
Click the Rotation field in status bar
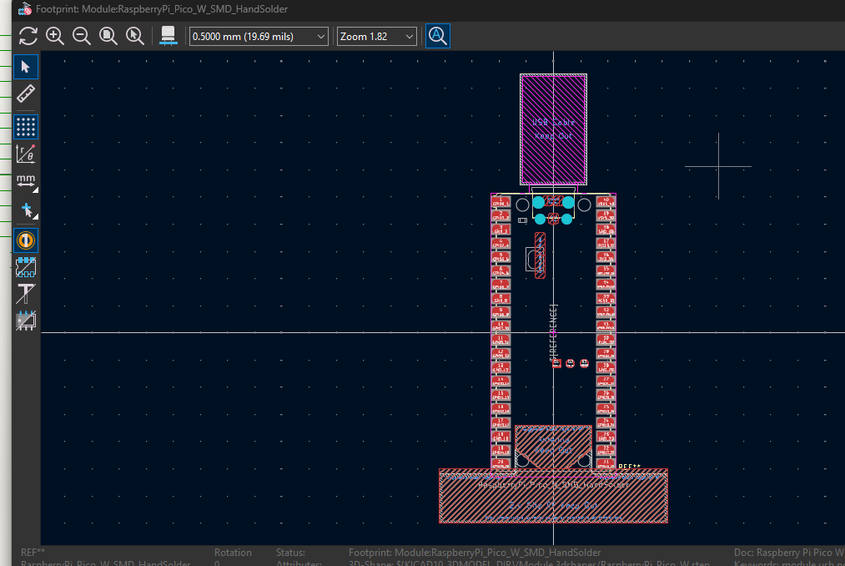(x=233, y=553)
